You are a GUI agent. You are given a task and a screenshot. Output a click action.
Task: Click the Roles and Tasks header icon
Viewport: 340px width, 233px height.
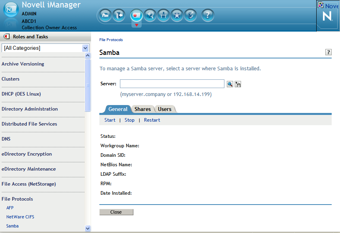[7, 36]
